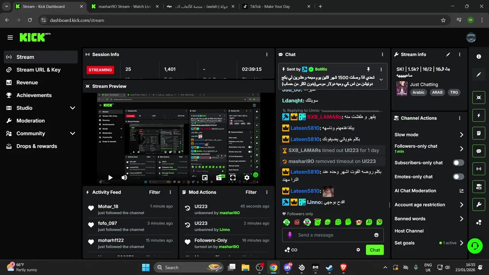Toggle the Stream Preview panel icon in the right sidebar
This screenshot has width=489, height=275.
(479, 97)
